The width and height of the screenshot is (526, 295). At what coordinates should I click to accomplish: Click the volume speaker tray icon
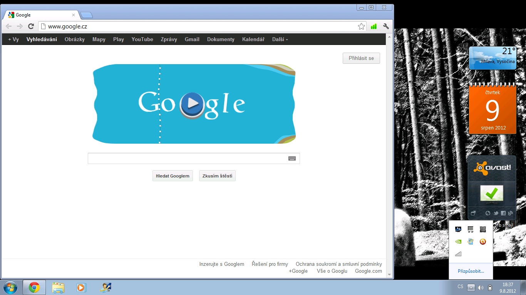(x=481, y=287)
